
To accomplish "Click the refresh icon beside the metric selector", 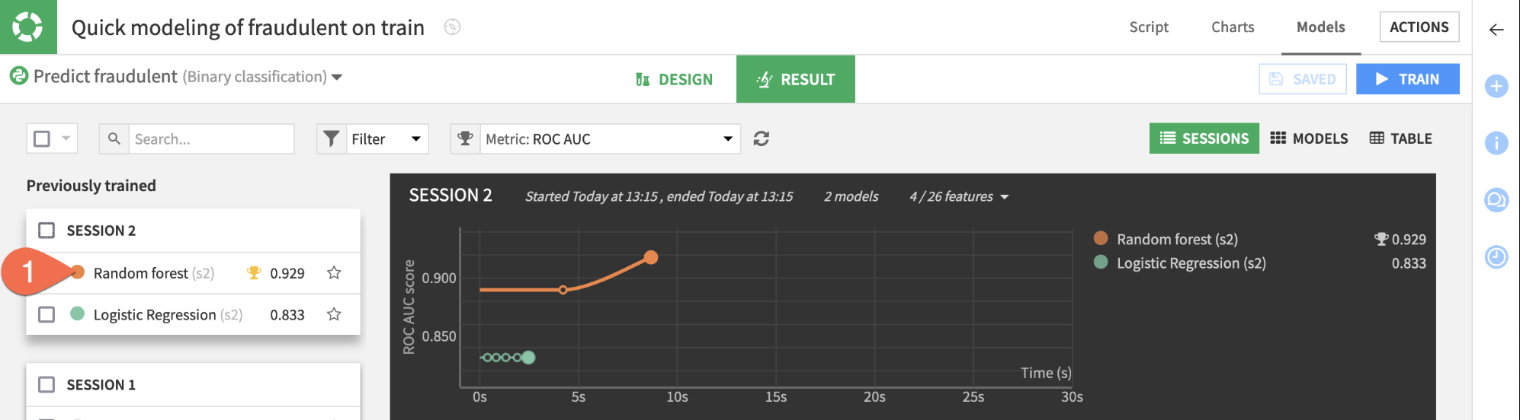I will 761,138.
